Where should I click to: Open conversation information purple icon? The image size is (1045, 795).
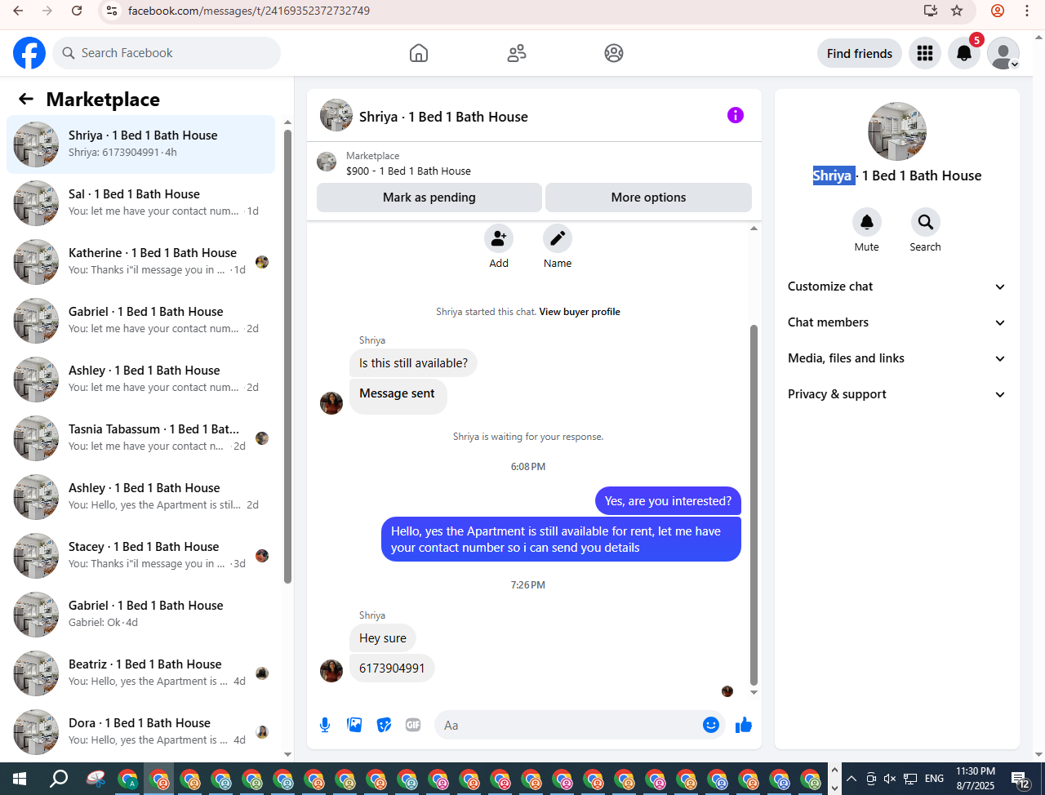736,115
